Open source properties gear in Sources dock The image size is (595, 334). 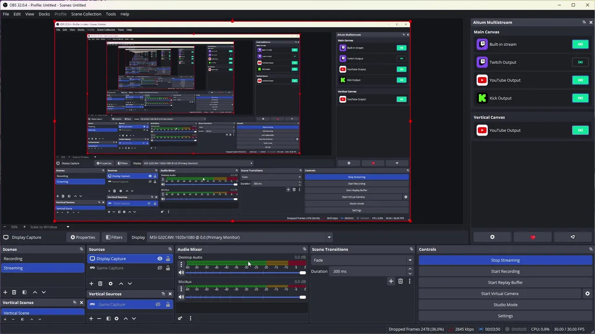[110, 283]
